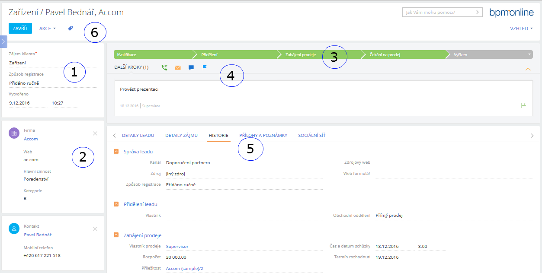Click the Kategorie value B
Image resolution: width=542 pixels, height=273 pixels.
[25, 198]
